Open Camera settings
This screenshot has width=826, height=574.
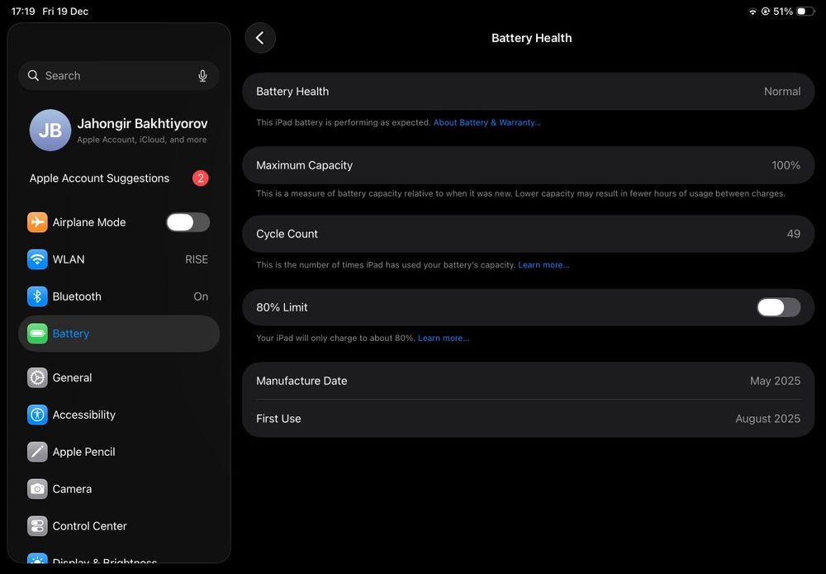click(x=119, y=489)
